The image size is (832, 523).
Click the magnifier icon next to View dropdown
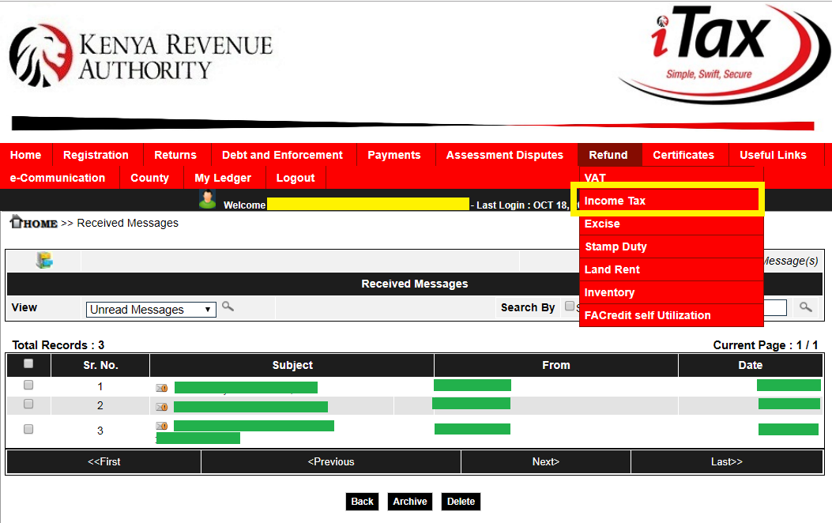228,306
